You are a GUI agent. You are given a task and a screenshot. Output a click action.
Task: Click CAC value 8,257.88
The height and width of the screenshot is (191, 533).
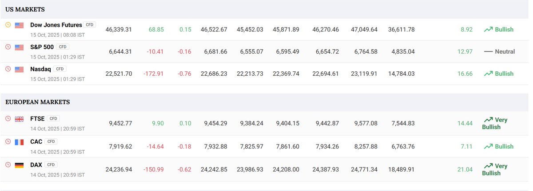(366, 146)
